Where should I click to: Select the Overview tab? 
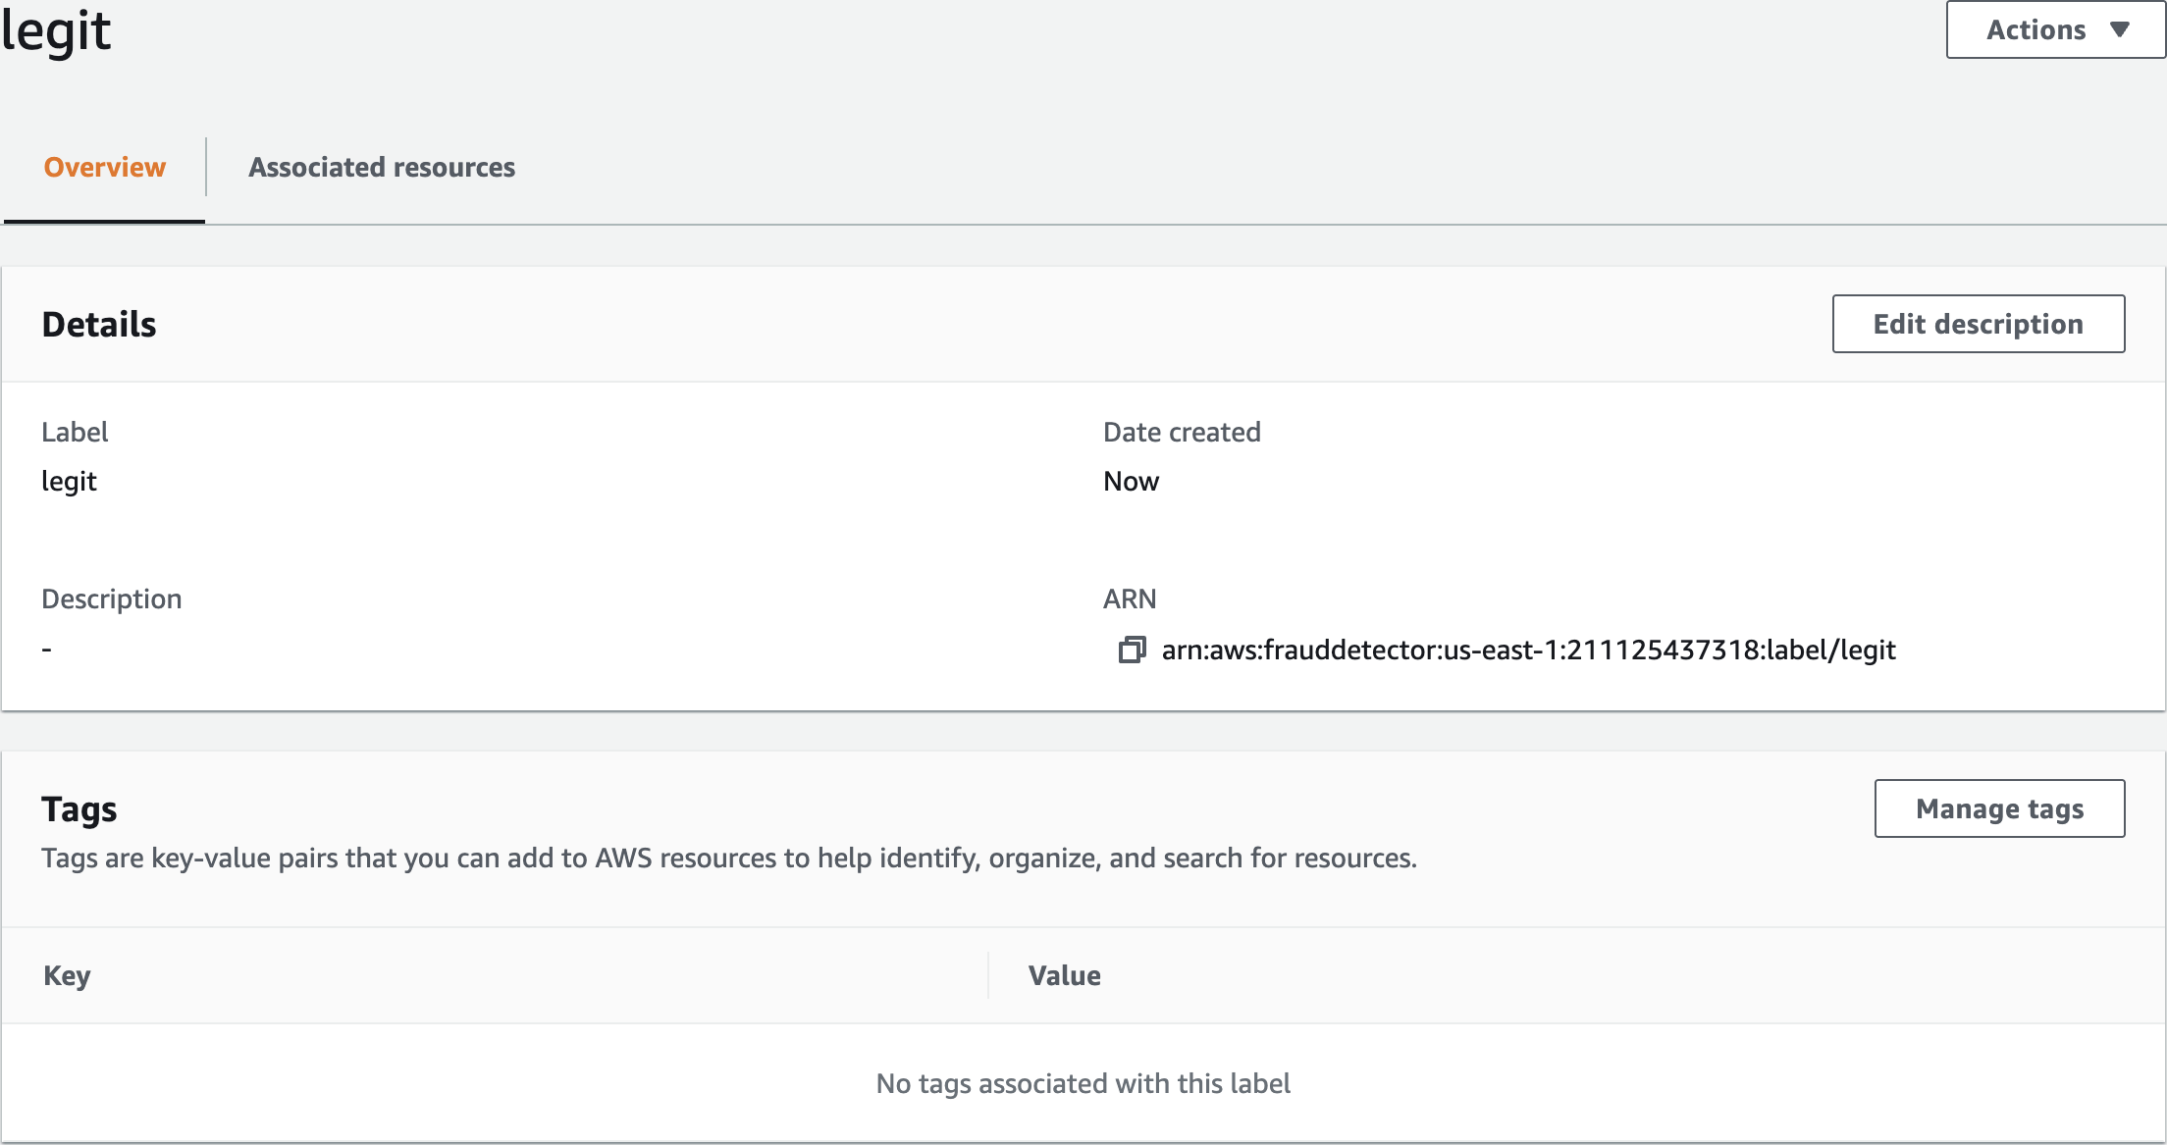(105, 167)
